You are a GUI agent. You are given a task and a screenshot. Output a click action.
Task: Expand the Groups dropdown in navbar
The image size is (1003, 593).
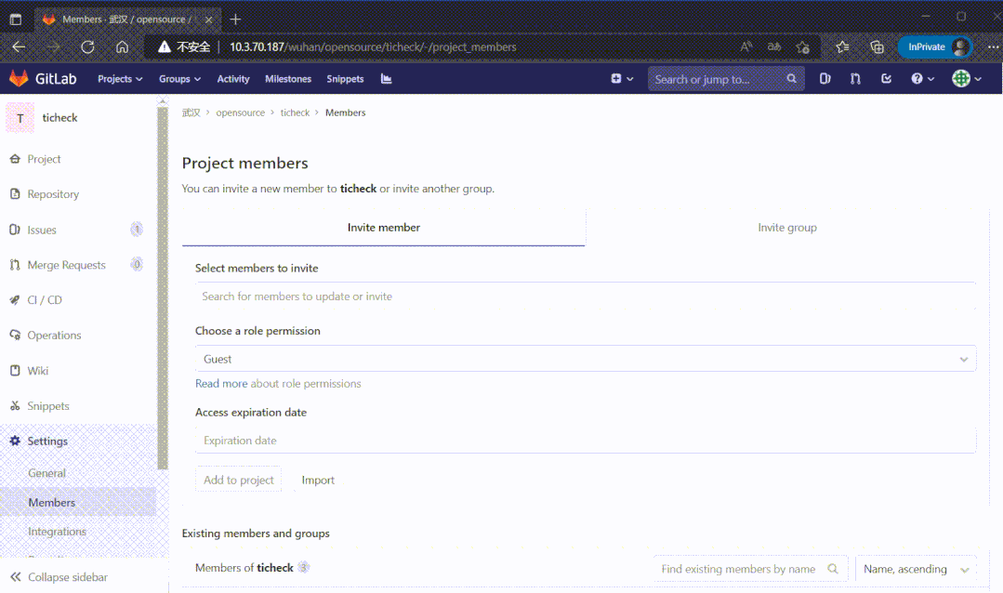179,79
